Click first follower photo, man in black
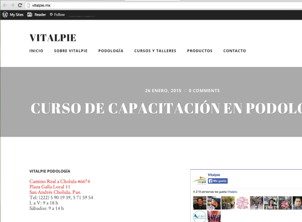 (200, 203)
